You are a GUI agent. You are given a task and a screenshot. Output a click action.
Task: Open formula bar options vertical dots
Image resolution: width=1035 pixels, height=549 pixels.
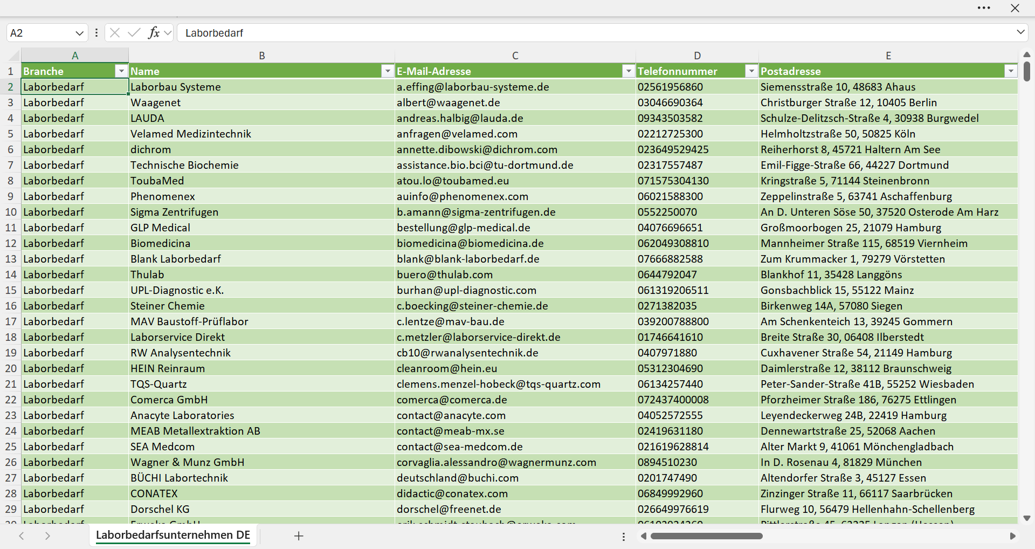coord(96,33)
